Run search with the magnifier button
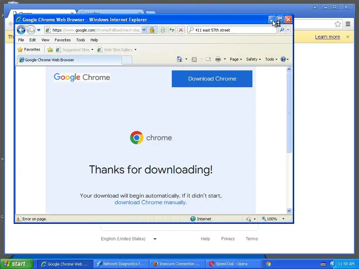The height and width of the screenshot is (269, 359). 282,30
